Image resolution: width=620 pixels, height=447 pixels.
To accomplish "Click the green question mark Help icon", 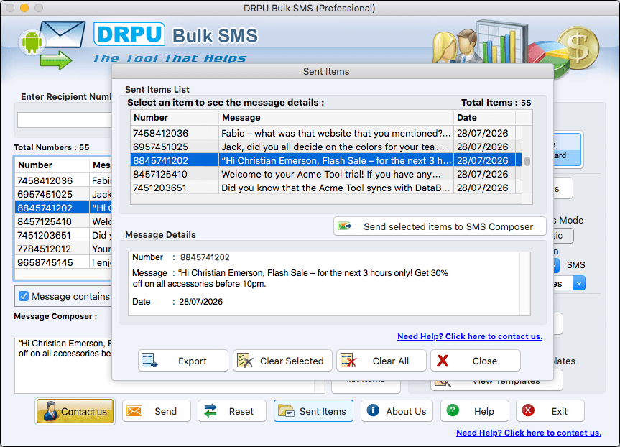I will click(x=453, y=410).
